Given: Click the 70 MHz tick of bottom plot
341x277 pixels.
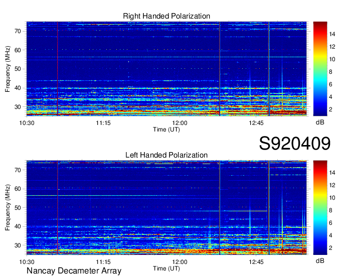Looking at the screenshot, I should tap(18, 170).
